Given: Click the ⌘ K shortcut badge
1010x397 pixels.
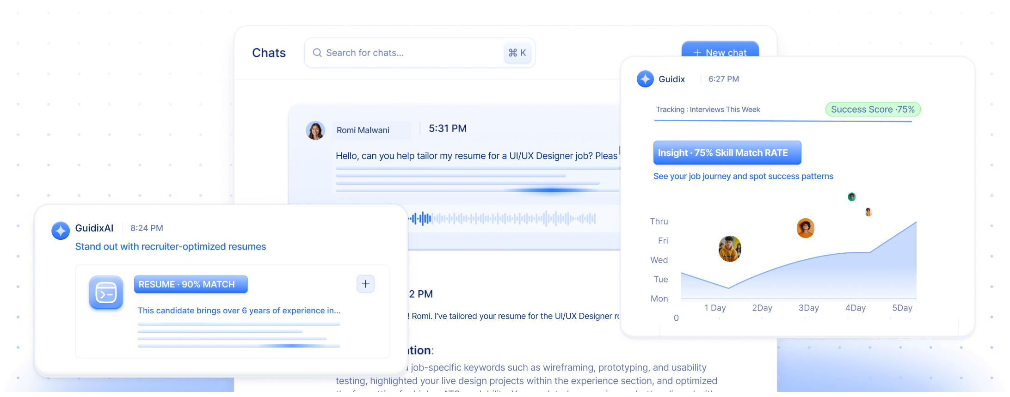Looking at the screenshot, I should click(517, 53).
